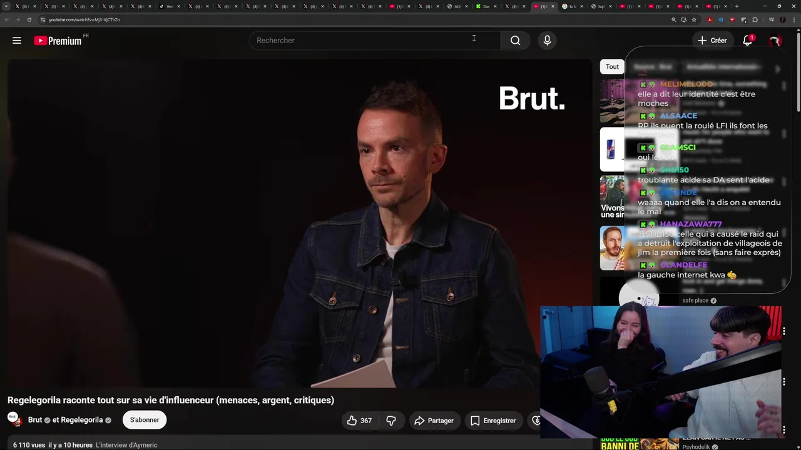This screenshot has height=450, width=801.
Task: Open a new browser tab
Action: tap(737, 6)
